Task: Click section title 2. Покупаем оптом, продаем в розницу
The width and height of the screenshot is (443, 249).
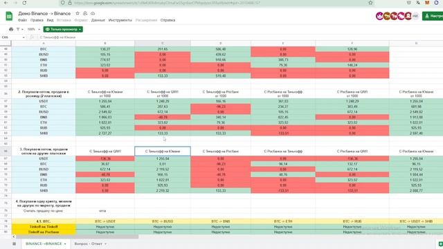Action: [44, 94]
